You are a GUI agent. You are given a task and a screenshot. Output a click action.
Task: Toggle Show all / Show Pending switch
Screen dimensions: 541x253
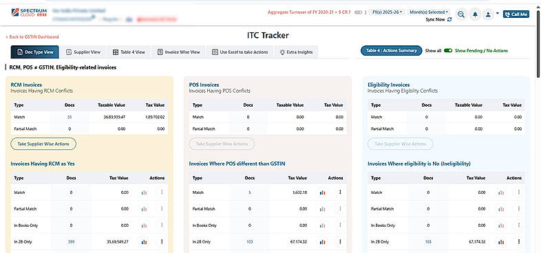pyautogui.click(x=448, y=51)
